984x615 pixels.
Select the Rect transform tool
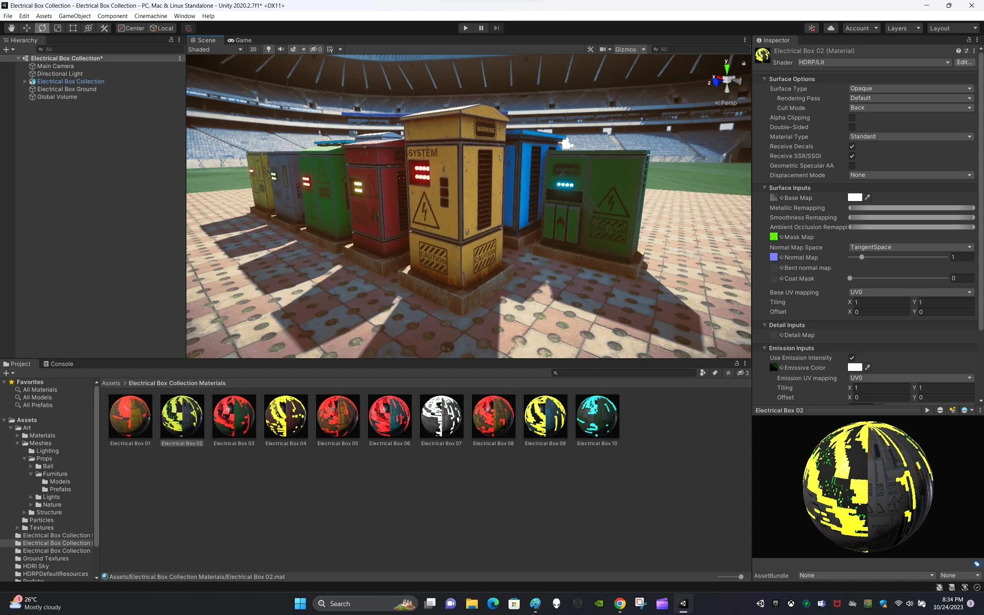click(x=73, y=28)
